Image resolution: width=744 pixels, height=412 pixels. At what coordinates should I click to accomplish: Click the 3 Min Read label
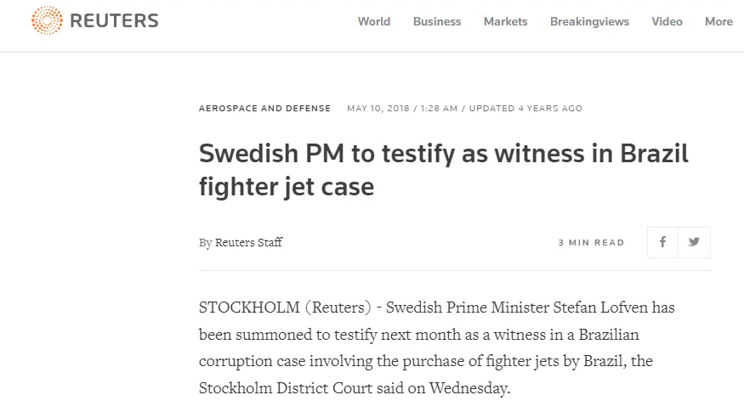pos(591,243)
